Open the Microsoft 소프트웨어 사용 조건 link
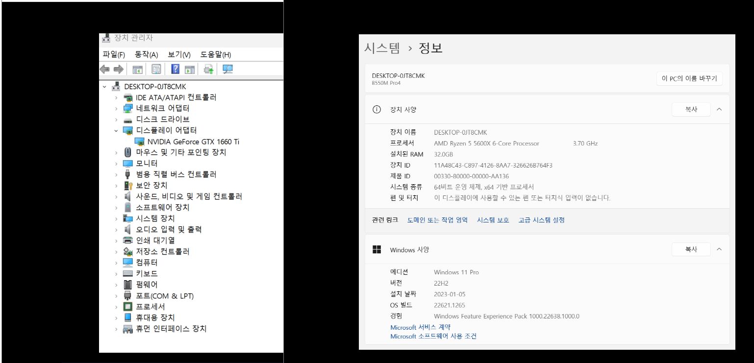This screenshot has width=754, height=363. click(x=433, y=336)
